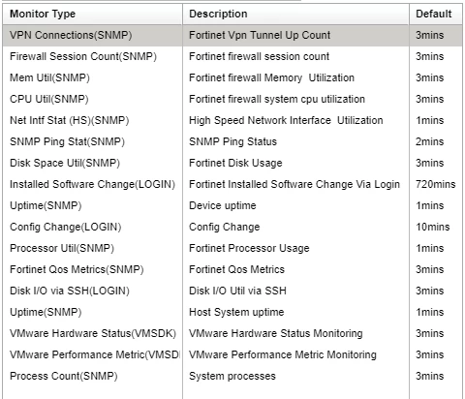465x399 pixels.
Task: Select the SNMP Ping Stat(SNMP) row
Action: click(x=232, y=141)
